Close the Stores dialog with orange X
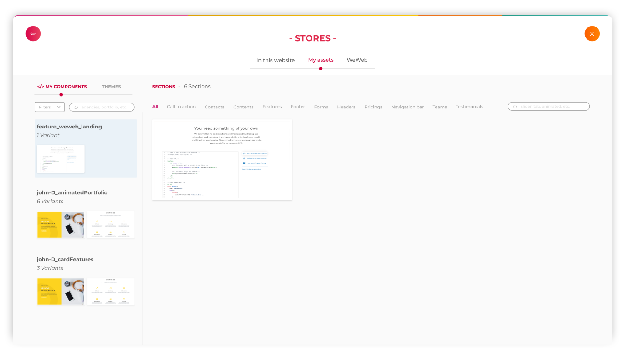The height and width of the screenshot is (355, 625). pos(592,34)
